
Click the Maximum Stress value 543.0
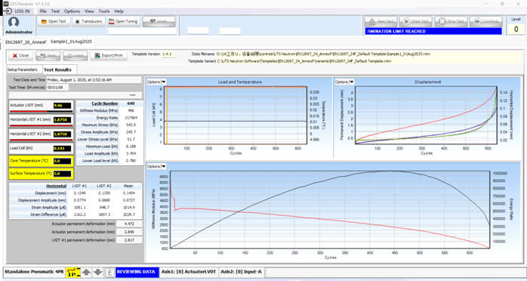pyautogui.click(x=131, y=125)
